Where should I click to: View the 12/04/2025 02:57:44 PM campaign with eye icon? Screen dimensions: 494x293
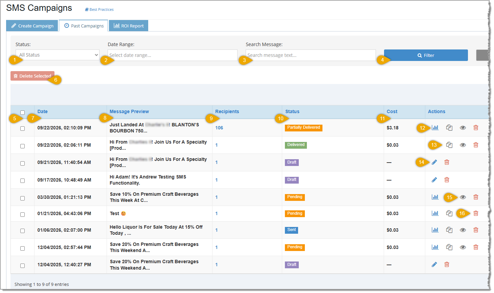(x=463, y=247)
